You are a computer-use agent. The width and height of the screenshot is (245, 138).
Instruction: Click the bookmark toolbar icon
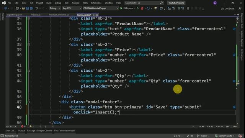(188, 8)
